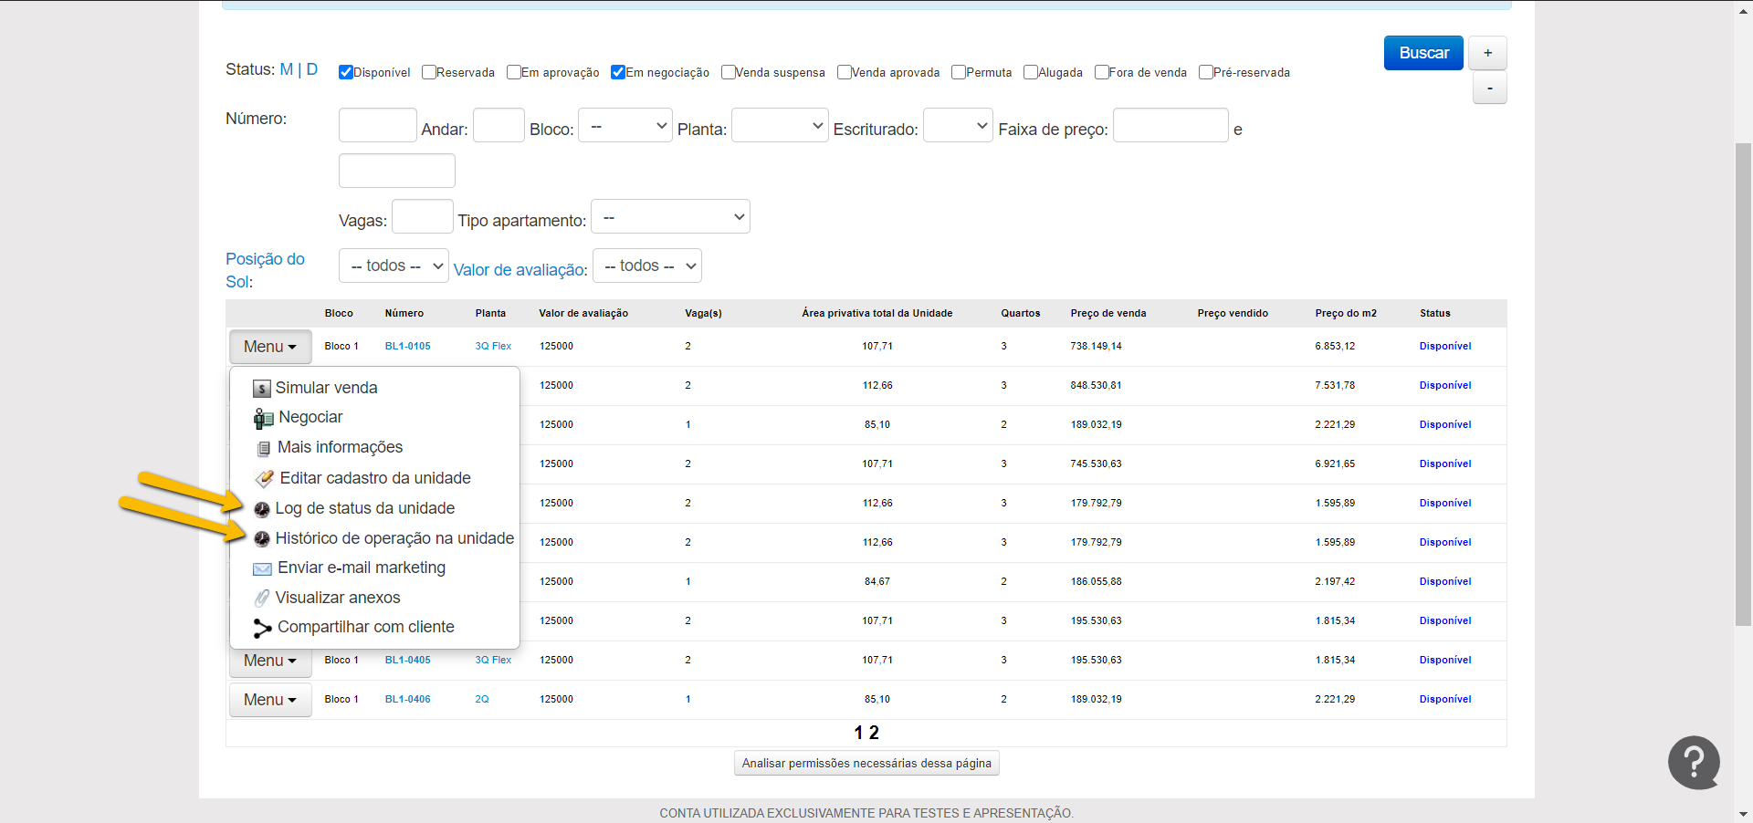This screenshot has width=1753, height=823.
Task: Open unit link BL1-0105
Action: (x=407, y=346)
